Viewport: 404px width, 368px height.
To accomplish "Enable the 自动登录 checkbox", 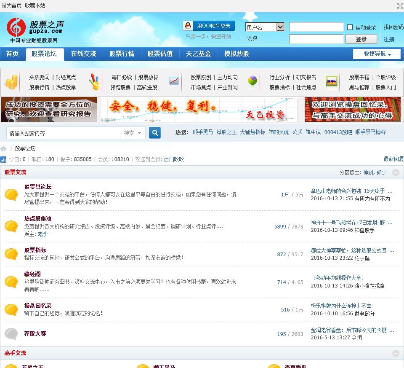I will pyautogui.click(x=350, y=27).
